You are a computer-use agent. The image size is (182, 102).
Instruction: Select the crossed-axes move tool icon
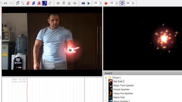50,3
